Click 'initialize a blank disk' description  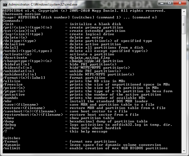95,24
